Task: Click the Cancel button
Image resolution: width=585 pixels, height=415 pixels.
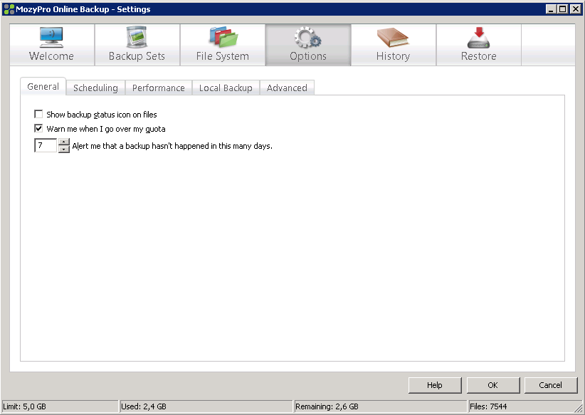Action: pyautogui.click(x=551, y=385)
